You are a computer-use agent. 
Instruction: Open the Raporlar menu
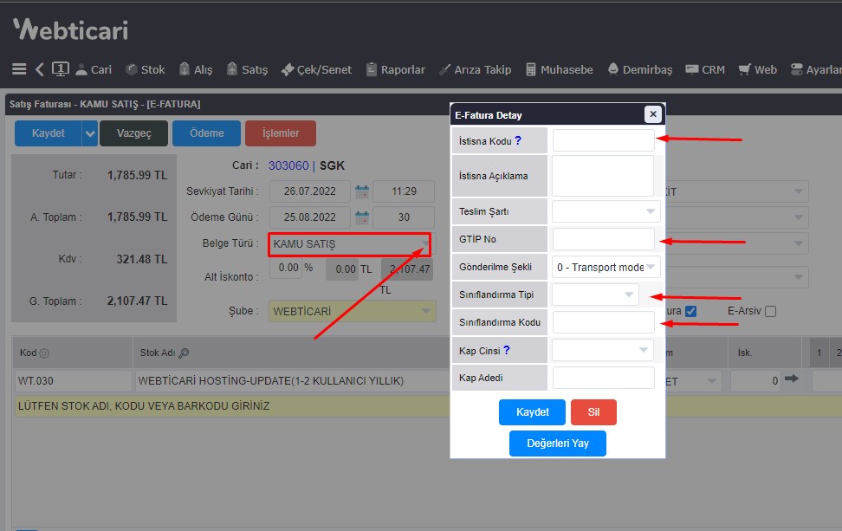click(395, 69)
